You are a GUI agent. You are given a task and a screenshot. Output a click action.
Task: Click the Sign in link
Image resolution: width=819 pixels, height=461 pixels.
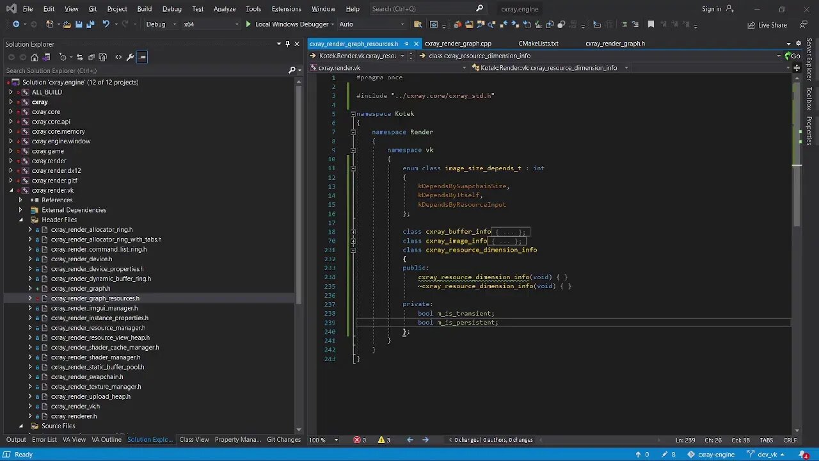(x=711, y=9)
